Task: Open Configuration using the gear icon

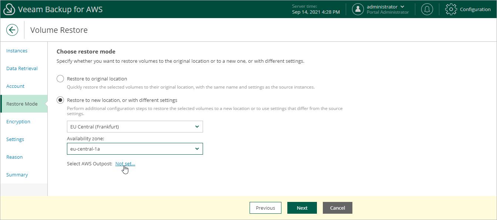Action: [451, 9]
